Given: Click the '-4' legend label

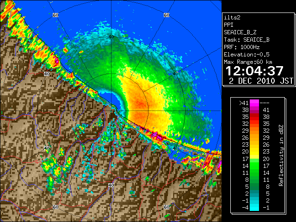Looking at the screenshot, I should coord(246,208).
